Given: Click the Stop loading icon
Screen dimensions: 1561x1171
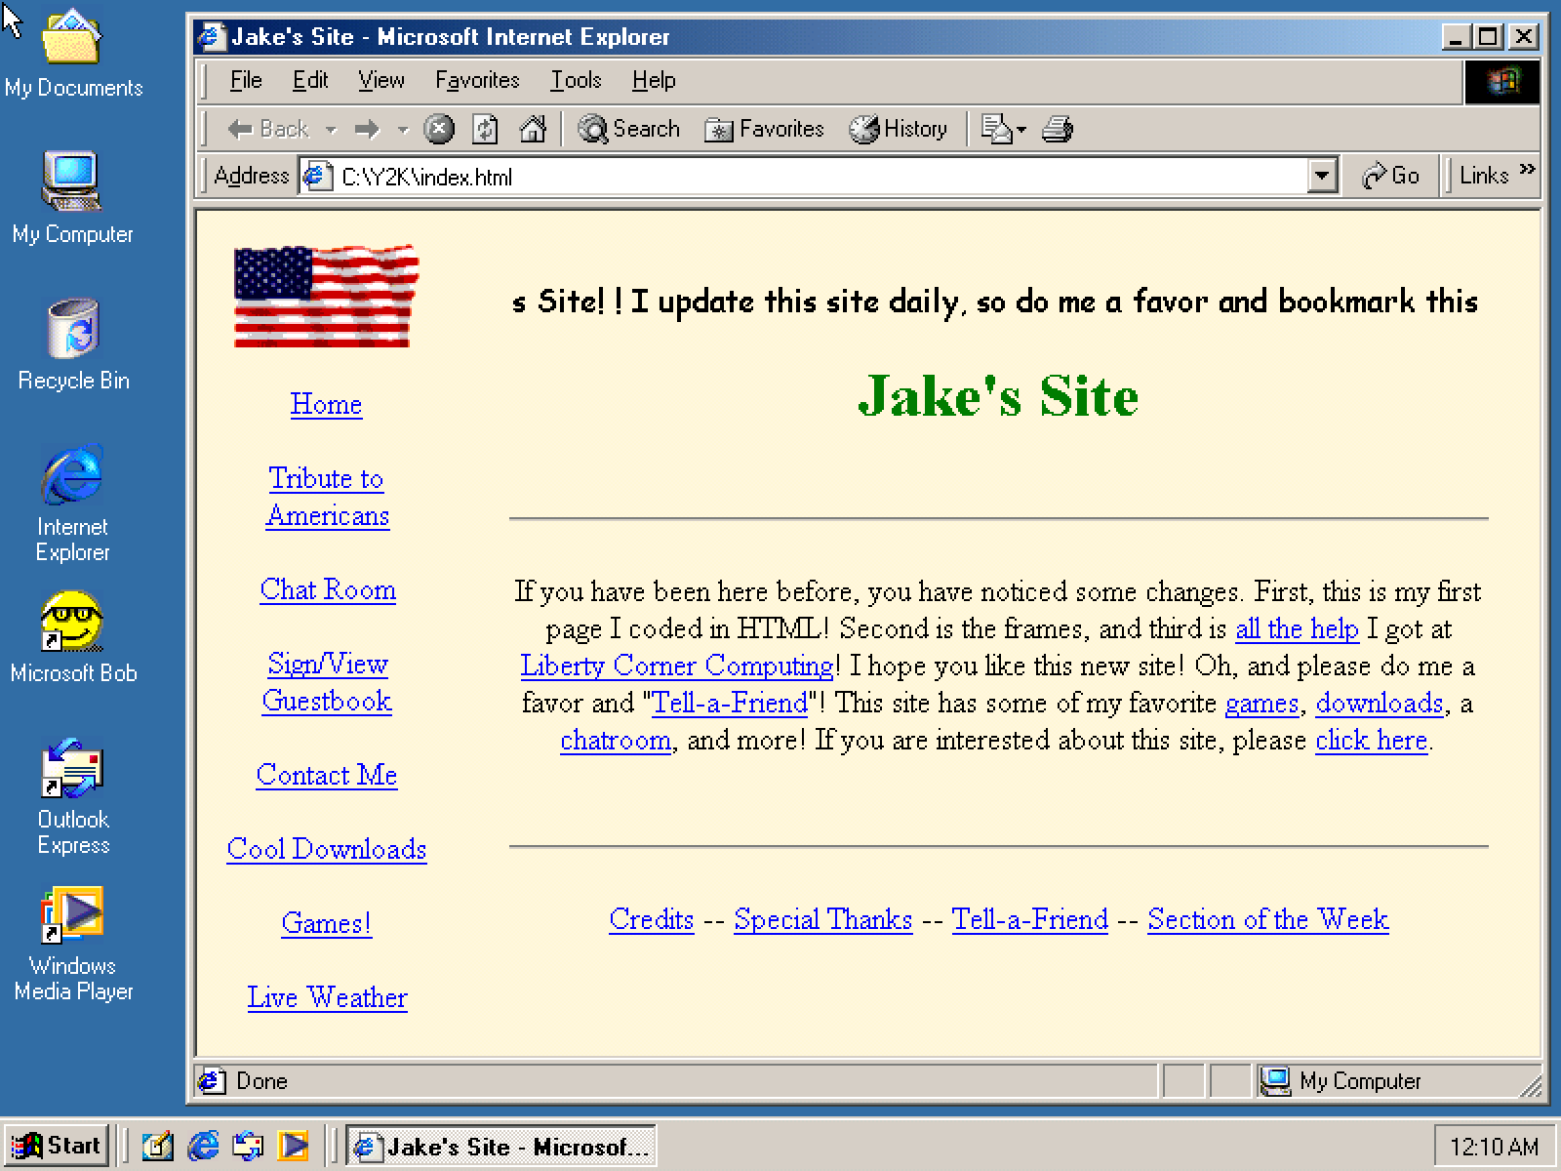Looking at the screenshot, I should (x=440, y=129).
